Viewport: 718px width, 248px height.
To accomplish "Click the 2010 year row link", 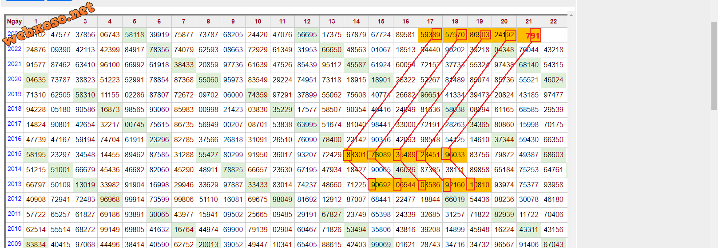I will [x=14, y=229].
